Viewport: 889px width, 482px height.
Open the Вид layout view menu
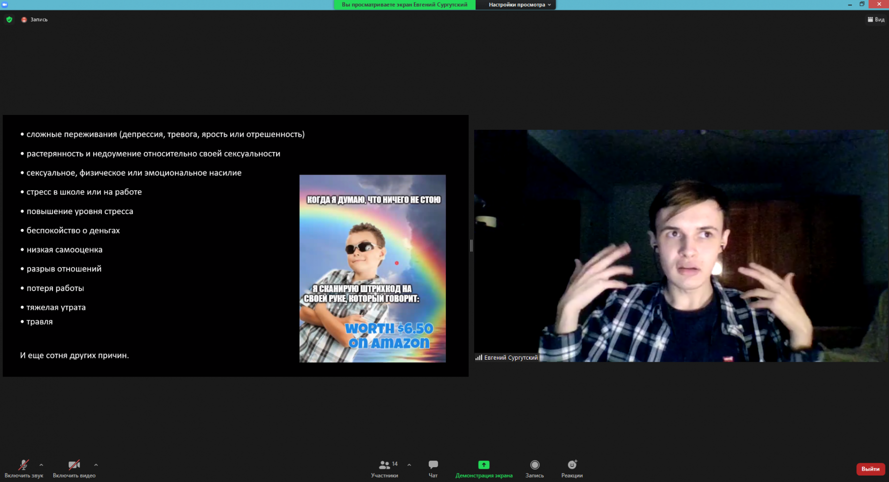click(876, 20)
